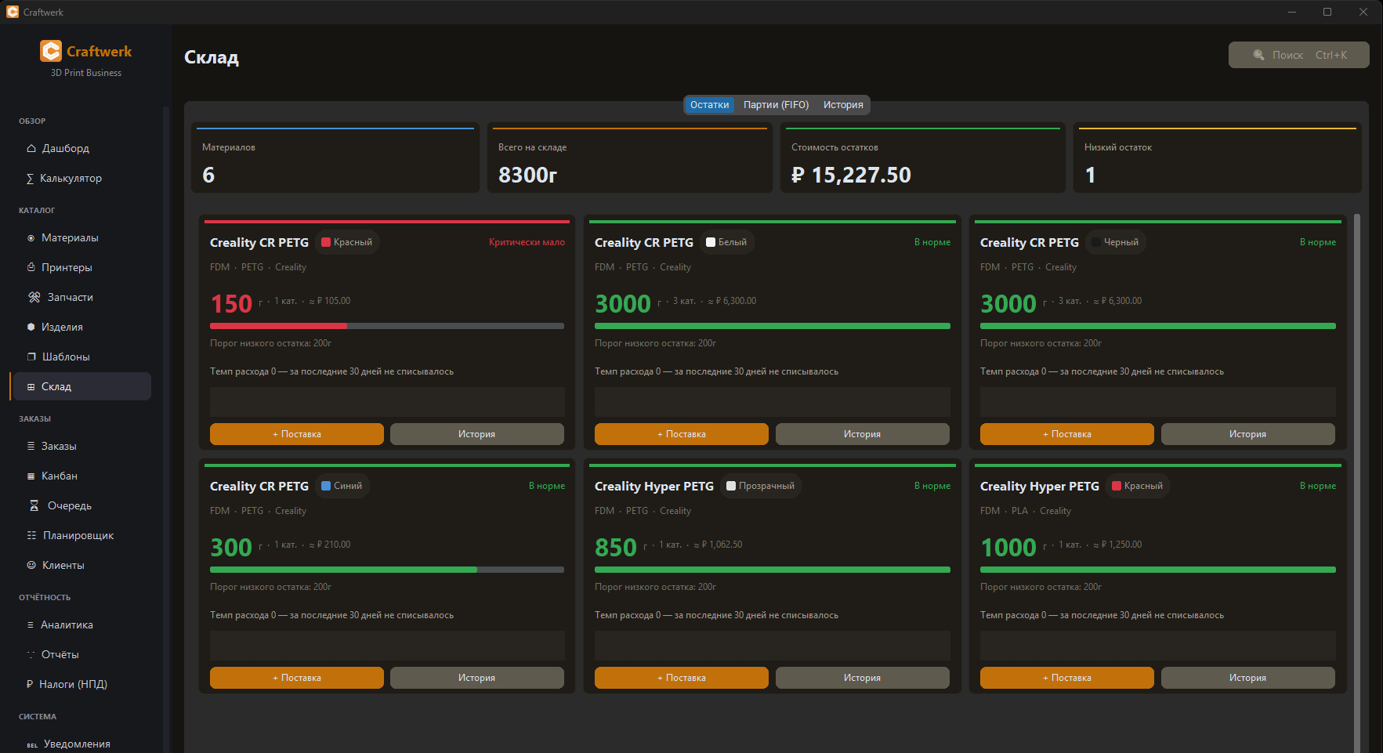
Task: Switch to the Партии (FIFO) tab
Action: point(776,105)
